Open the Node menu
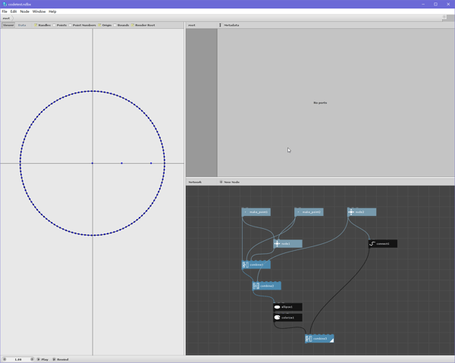Screen dimensions: 455x363 [x=25, y=11]
